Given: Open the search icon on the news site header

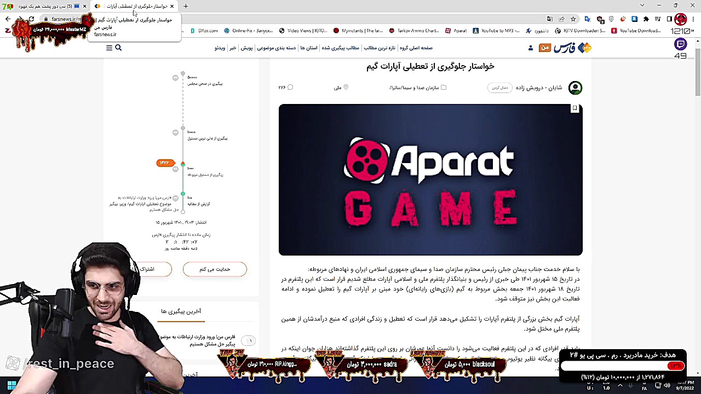Looking at the screenshot, I should click(118, 48).
